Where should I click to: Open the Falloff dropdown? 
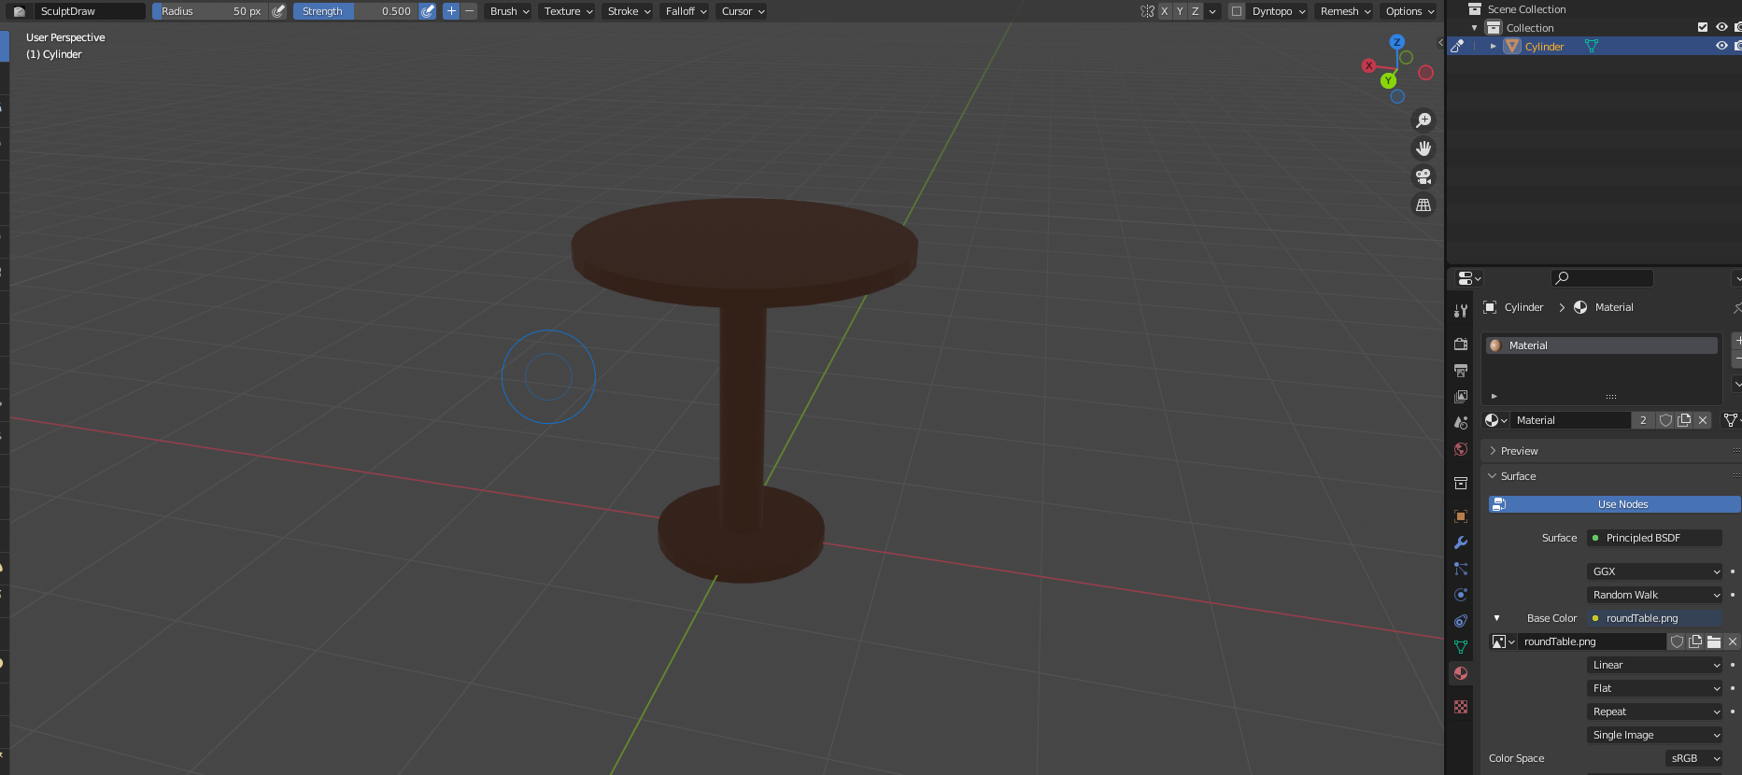(x=686, y=11)
